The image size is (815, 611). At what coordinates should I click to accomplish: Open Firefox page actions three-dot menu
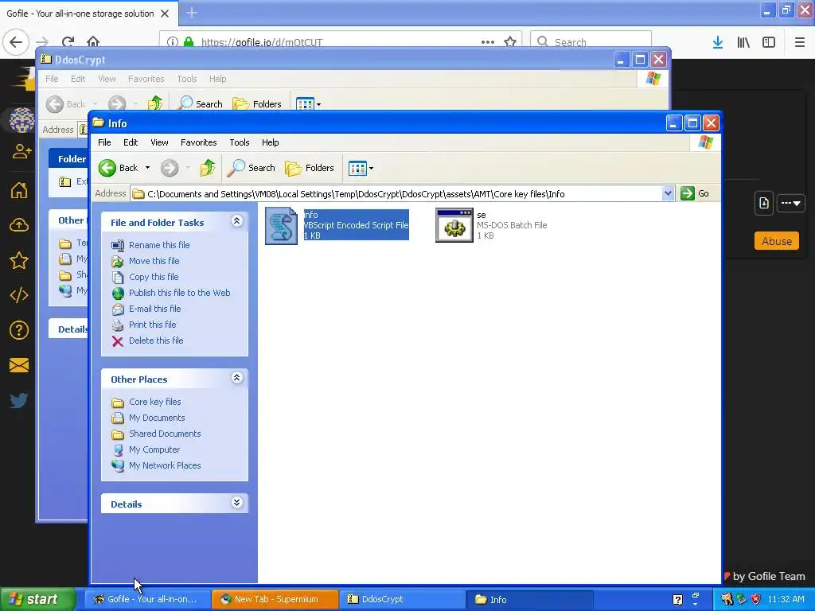(x=488, y=42)
